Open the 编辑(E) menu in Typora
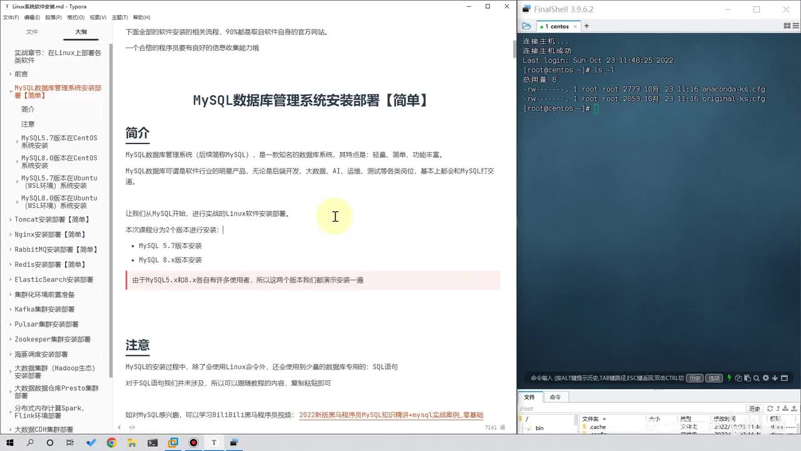Image resolution: width=801 pixels, height=451 pixels. click(x=32, y=18)
